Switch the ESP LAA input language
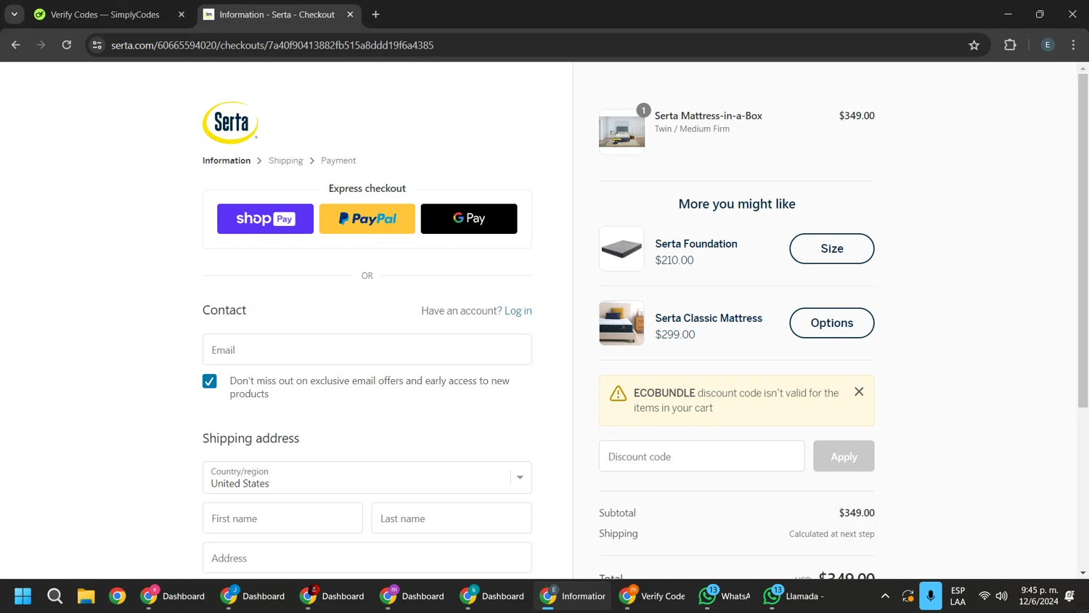The height and width of the screenshot is (613, 1089). (958, 596)
